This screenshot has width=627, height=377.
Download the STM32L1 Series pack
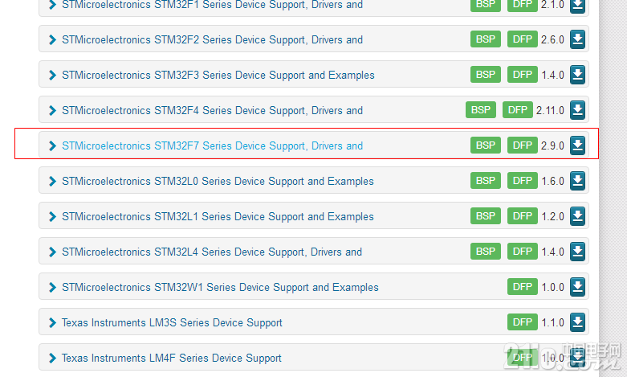coord(577,216)
